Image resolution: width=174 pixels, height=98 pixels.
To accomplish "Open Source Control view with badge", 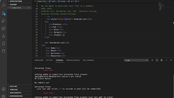I will coord(4,13).
